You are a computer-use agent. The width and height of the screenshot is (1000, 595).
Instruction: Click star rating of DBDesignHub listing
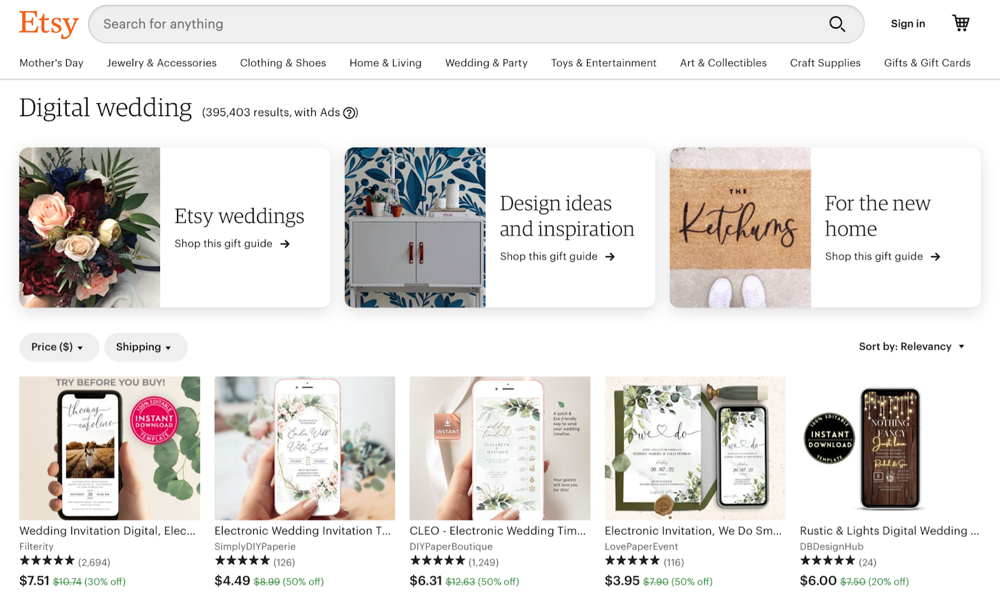tap(827, 561)
